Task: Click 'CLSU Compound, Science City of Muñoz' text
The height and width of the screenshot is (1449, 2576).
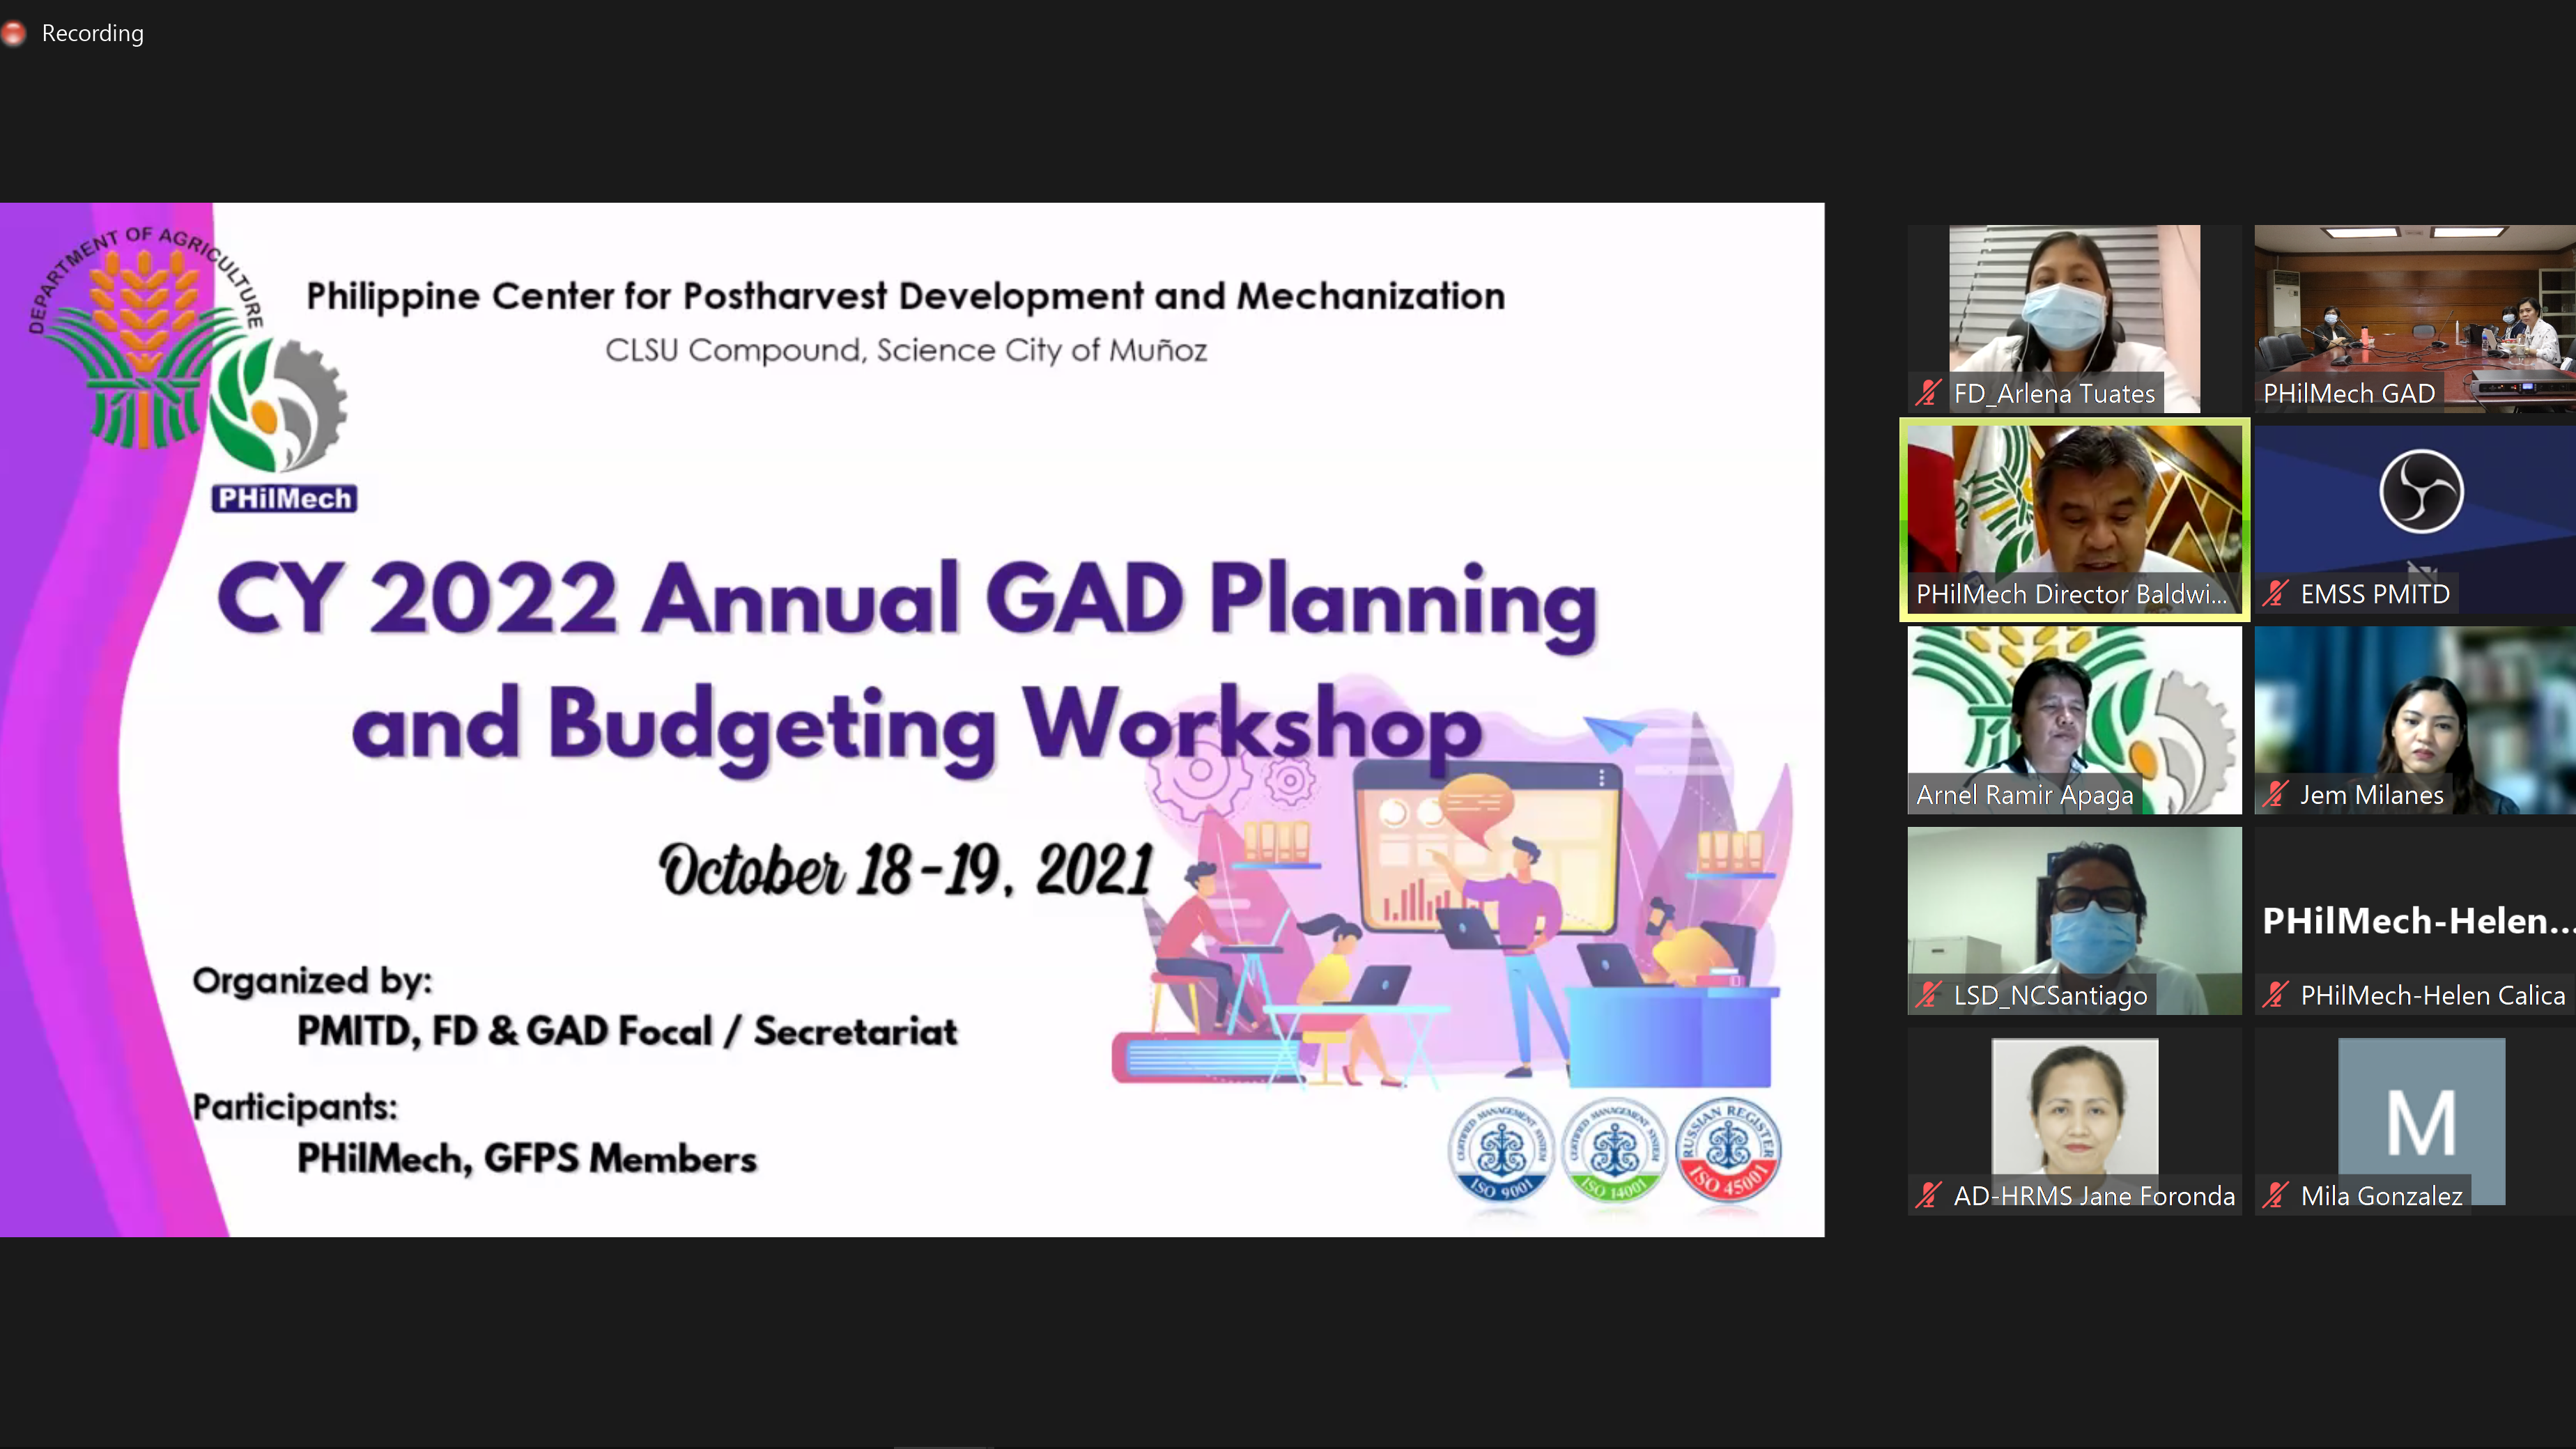Action: (906, 350)
